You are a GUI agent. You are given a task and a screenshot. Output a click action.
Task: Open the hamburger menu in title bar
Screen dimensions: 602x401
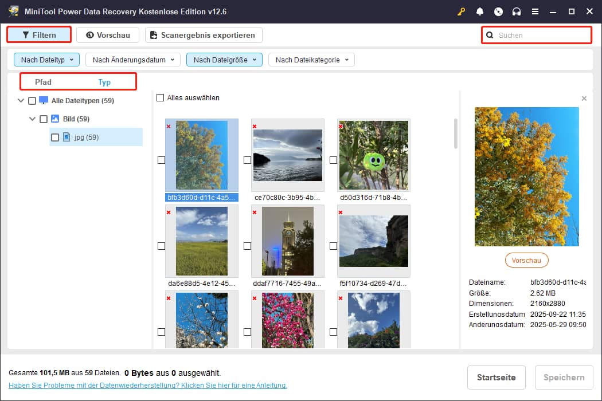coord(535,11)
